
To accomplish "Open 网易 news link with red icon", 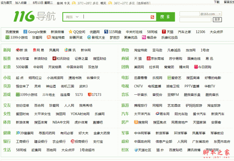I will [x=39, y=50].
